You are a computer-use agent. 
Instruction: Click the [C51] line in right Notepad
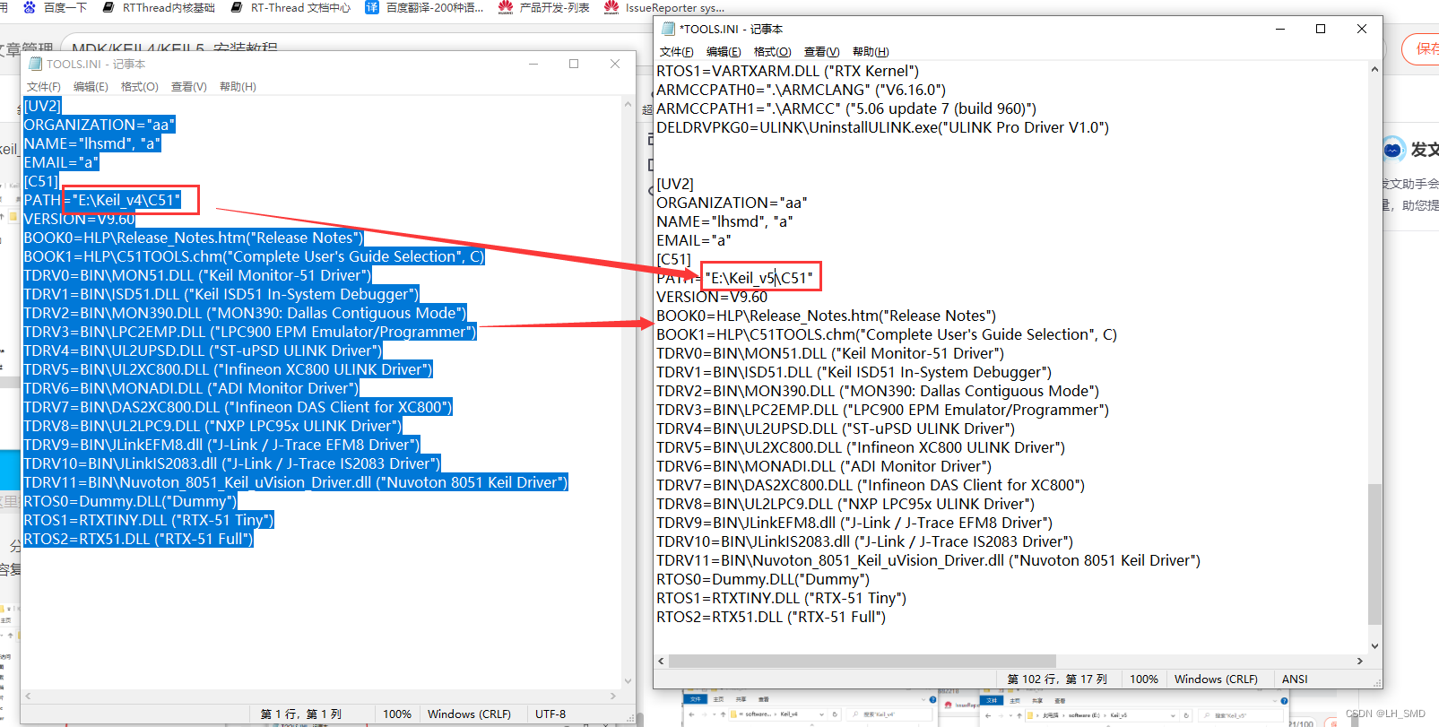click(673, 259)
